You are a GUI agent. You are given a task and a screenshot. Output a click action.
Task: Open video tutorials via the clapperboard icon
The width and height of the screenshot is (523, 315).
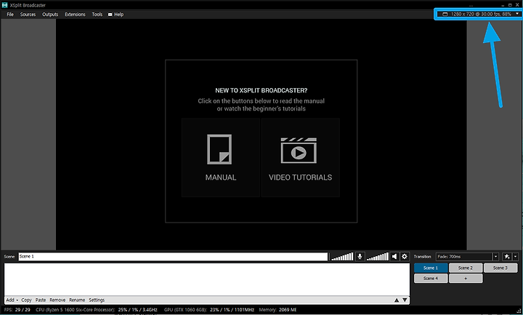point(299,151)
